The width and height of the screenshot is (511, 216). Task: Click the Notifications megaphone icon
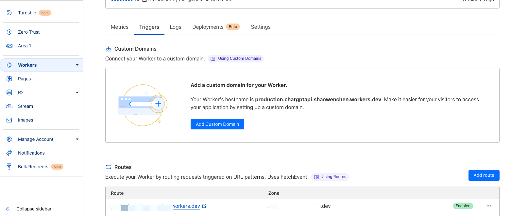(x=9, y=153)
